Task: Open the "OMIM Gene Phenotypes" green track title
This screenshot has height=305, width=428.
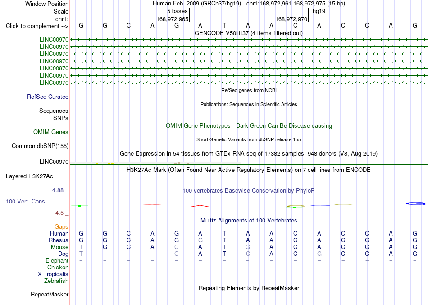Action: pyautogui.click(x=249, y=126)
